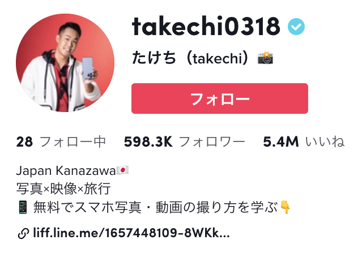
Task: Click the たけち（takechi） display name
Action: coord(190,58)
